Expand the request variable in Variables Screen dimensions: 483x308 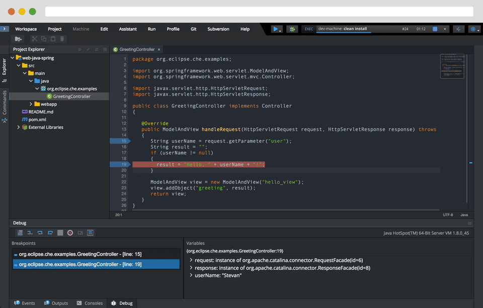point(191,260)
